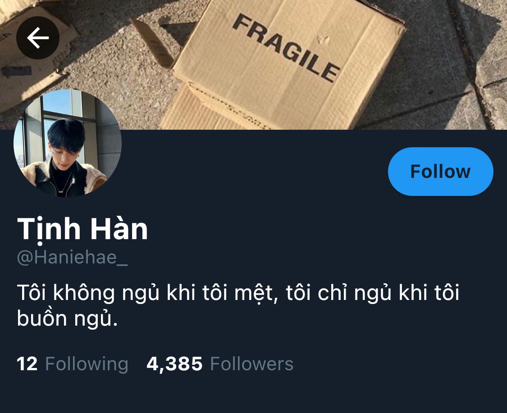Screen dimensions: 507x413
Task: Open the 12 Following list
Action: click(x=73, y=364)
